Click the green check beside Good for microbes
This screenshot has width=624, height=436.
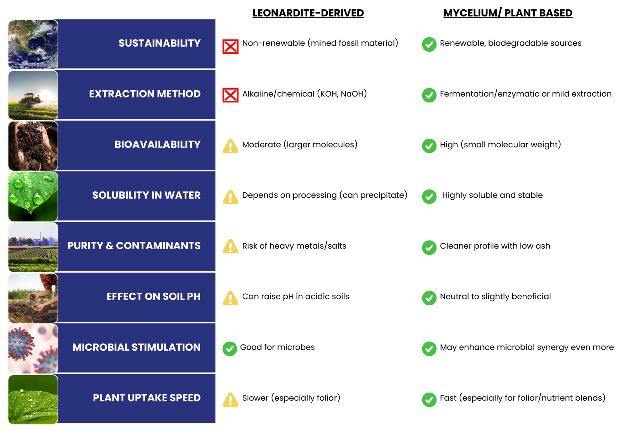pyautogui.click(x=230, y=349)
